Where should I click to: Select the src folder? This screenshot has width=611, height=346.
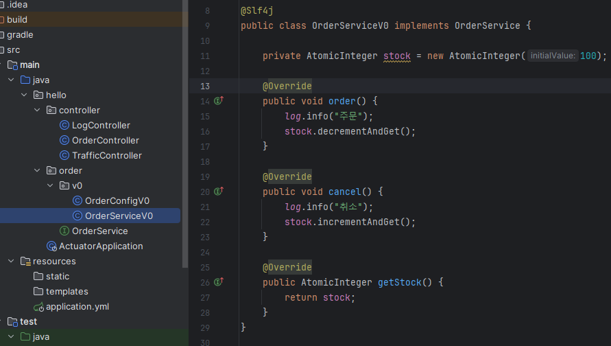[13, 50]
